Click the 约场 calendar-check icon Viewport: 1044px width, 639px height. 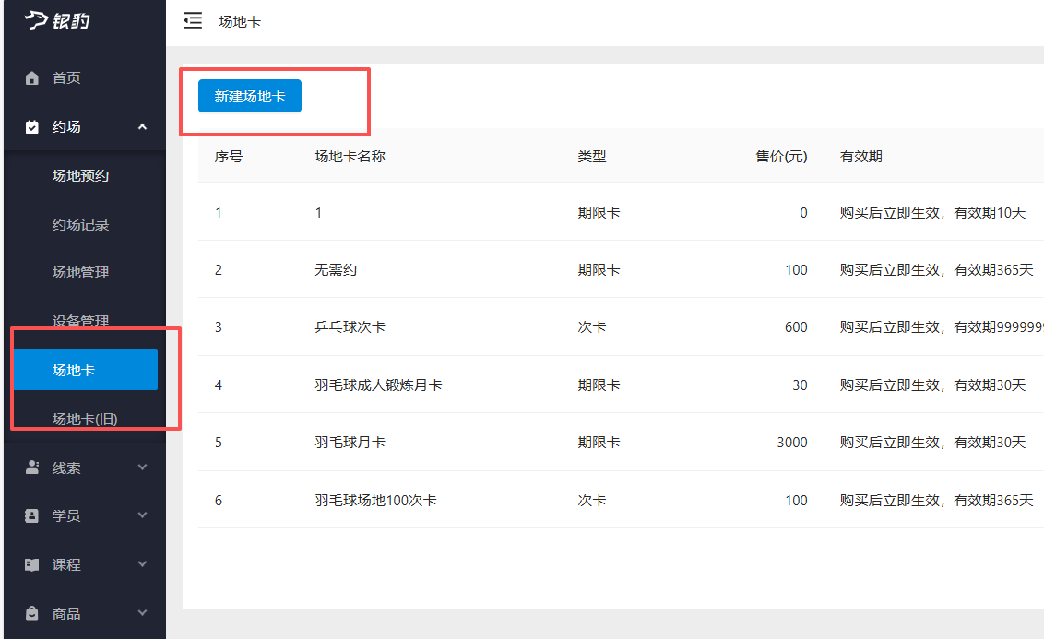[x=32, y=127]
